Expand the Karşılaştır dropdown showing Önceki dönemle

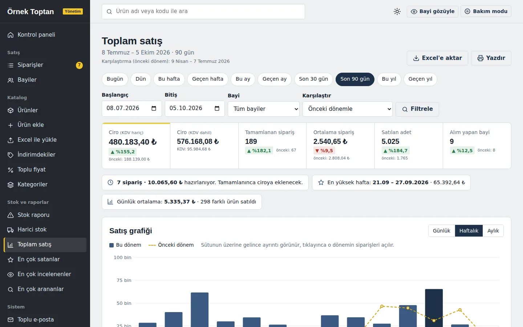[x=348, y=109]
